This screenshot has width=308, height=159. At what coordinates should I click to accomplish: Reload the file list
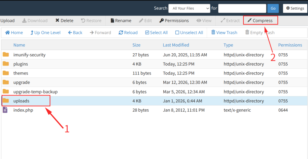(x=128, y=33)
